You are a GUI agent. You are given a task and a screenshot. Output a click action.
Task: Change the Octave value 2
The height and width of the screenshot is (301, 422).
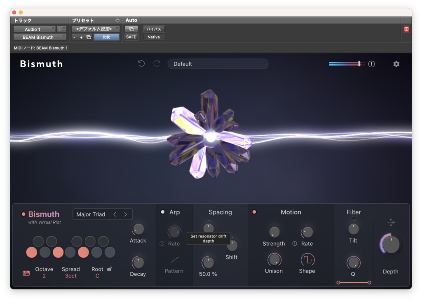(x=44, y=276)
